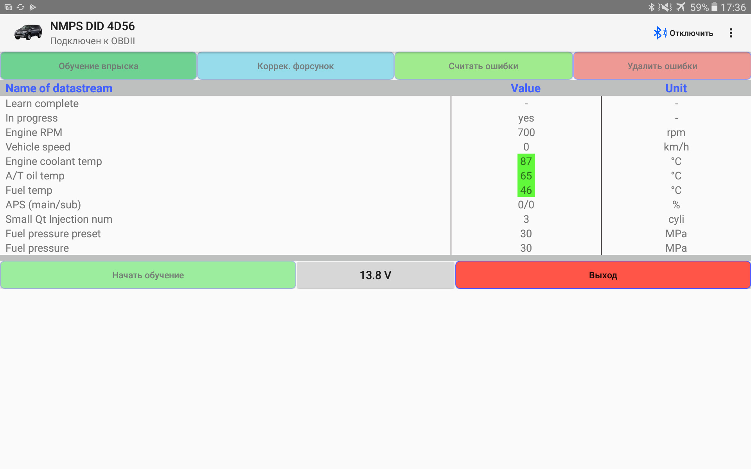The height and width of the screenshot is (469, 751).
Task: Click the engine coolant temp highlighted value
Action: 525,161
